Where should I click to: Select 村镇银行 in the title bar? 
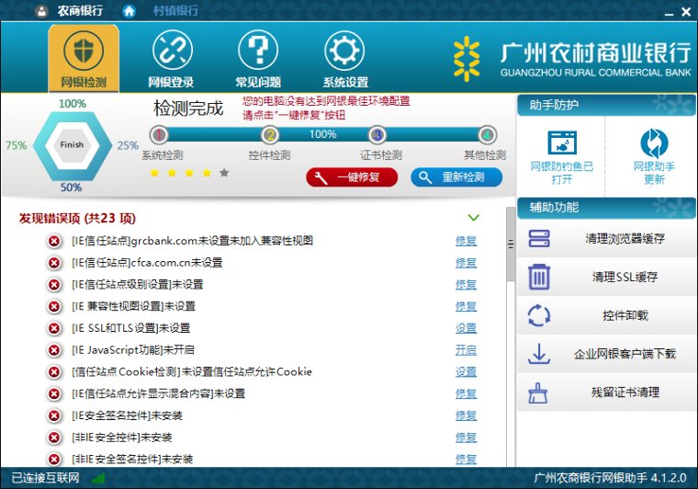[x=175, y=11]
